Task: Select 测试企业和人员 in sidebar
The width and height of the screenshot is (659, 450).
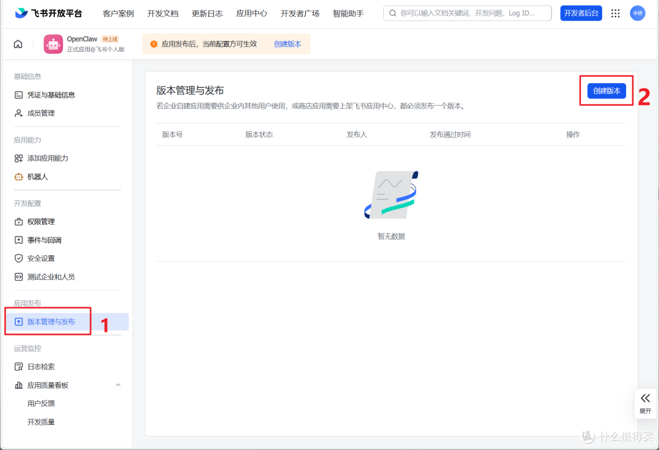Action: pos(51,277)
